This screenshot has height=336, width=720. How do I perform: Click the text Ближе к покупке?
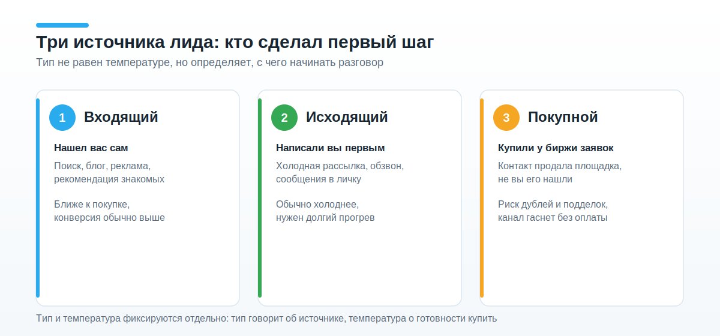[x=92, y=204]
